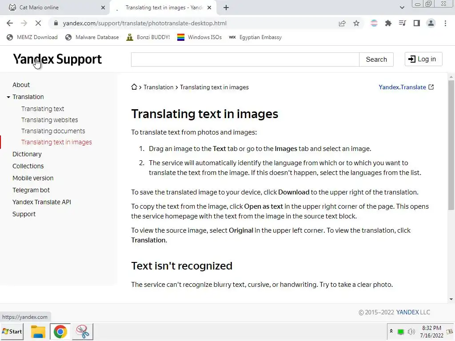Open the Chrome profile avatar icon

point(431,23)
